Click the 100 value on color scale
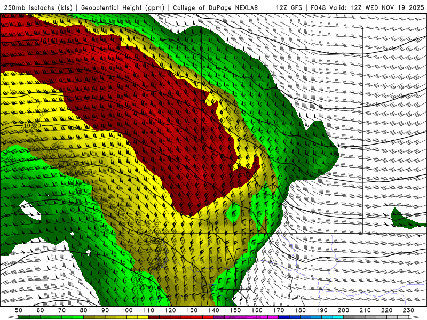The width and height of the screenshot is (427, 320). (127, 310)
